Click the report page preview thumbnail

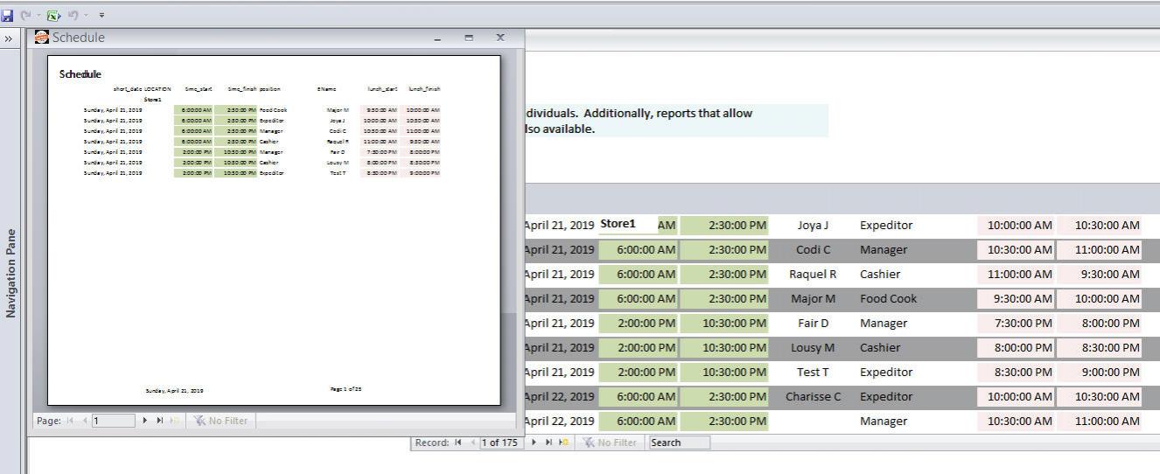point(274,230)
